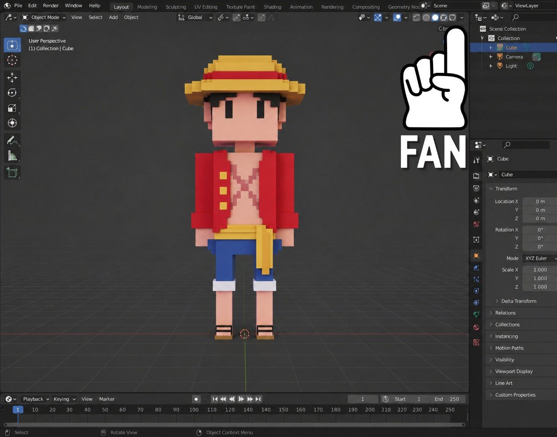Toggle auto keying record button

[196, 399]
